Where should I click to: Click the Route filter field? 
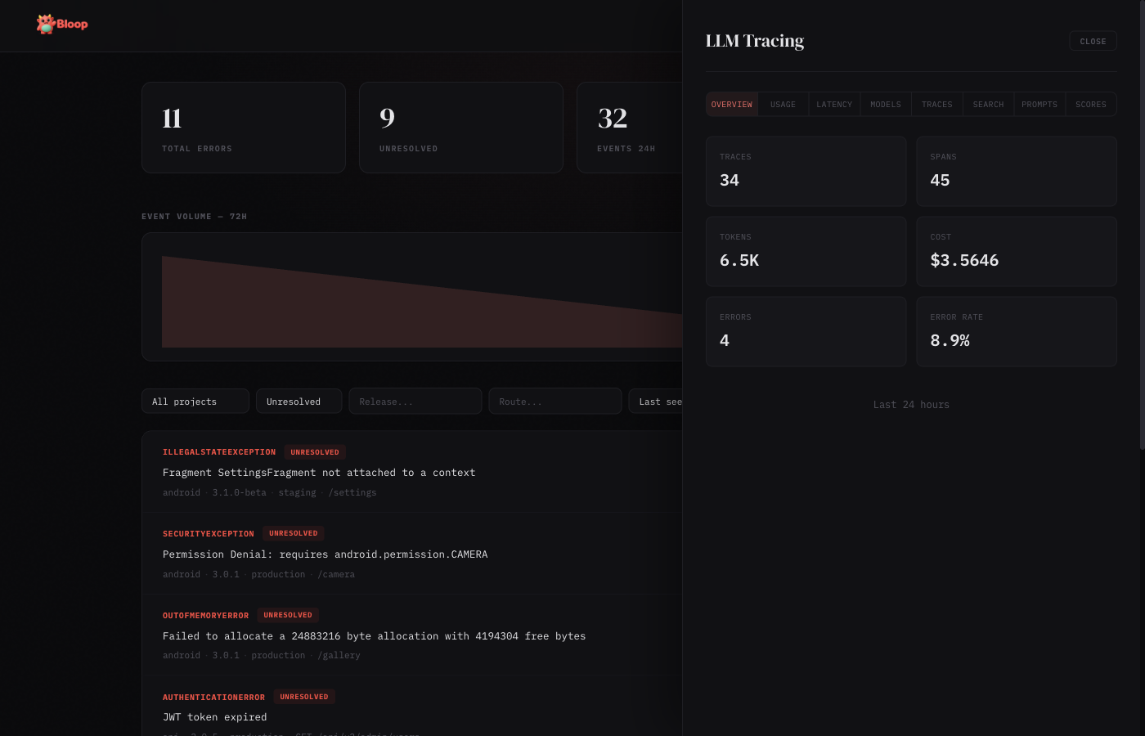click(x=555, y=401)
